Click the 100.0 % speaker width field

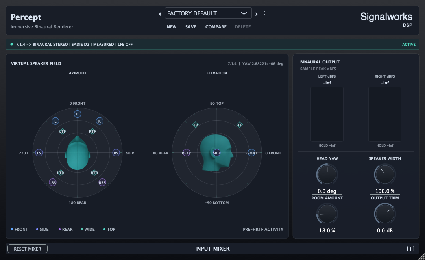[384, 191]
